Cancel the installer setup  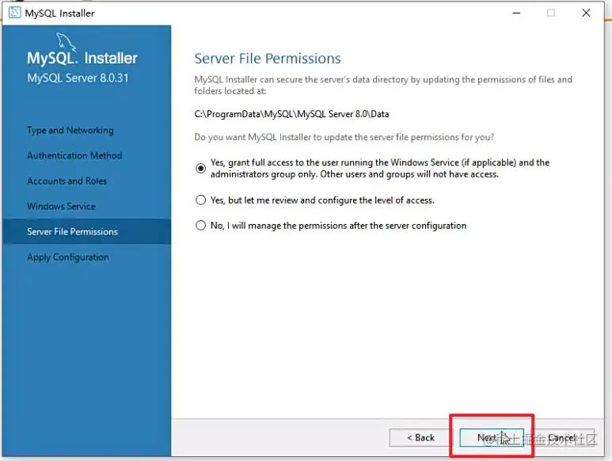click(561, 437)
